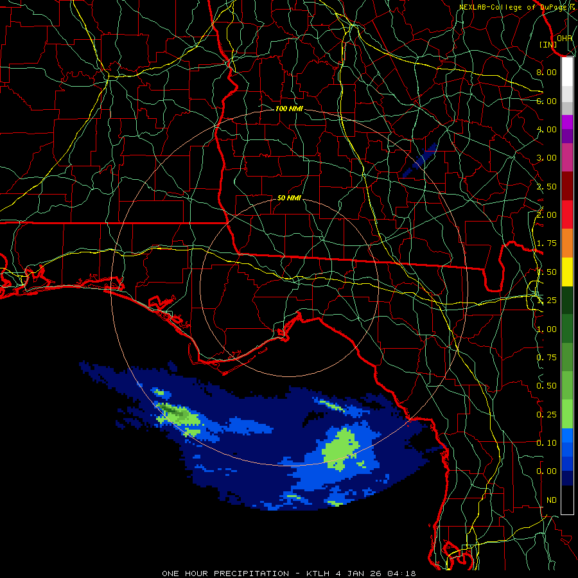This screenshot has height=578, width=578.
Task: Click the "[IN]" units label
Action: pos(548,44)
